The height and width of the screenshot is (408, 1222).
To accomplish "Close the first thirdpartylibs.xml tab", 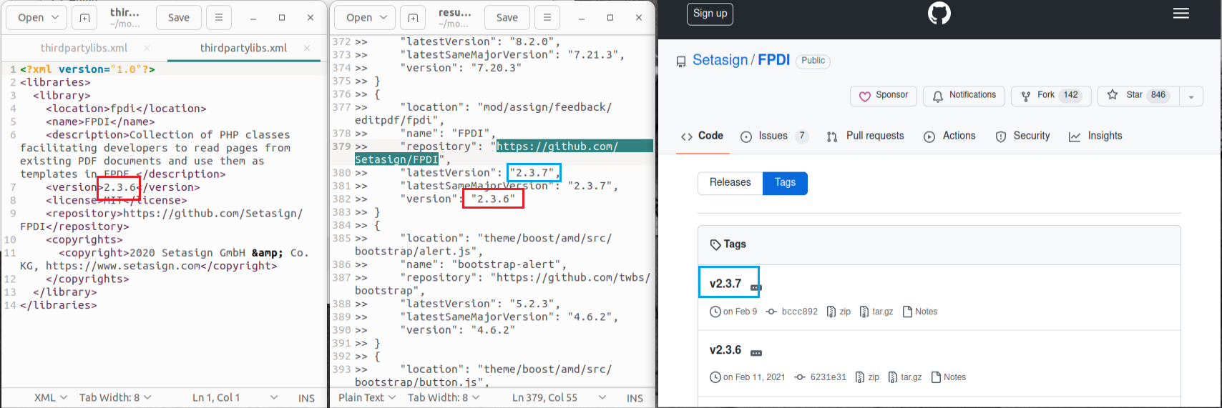I will 147,48.
